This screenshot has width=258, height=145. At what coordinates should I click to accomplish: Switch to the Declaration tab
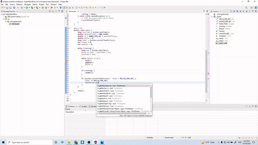point(93,106)
